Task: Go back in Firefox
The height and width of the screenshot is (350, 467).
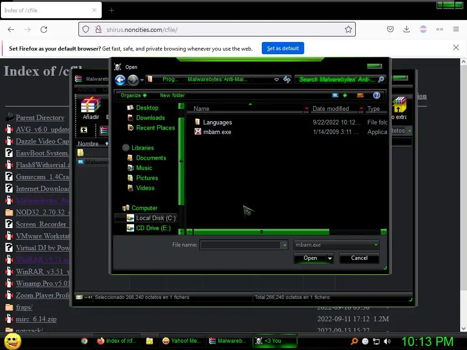Action: [11, 30]
